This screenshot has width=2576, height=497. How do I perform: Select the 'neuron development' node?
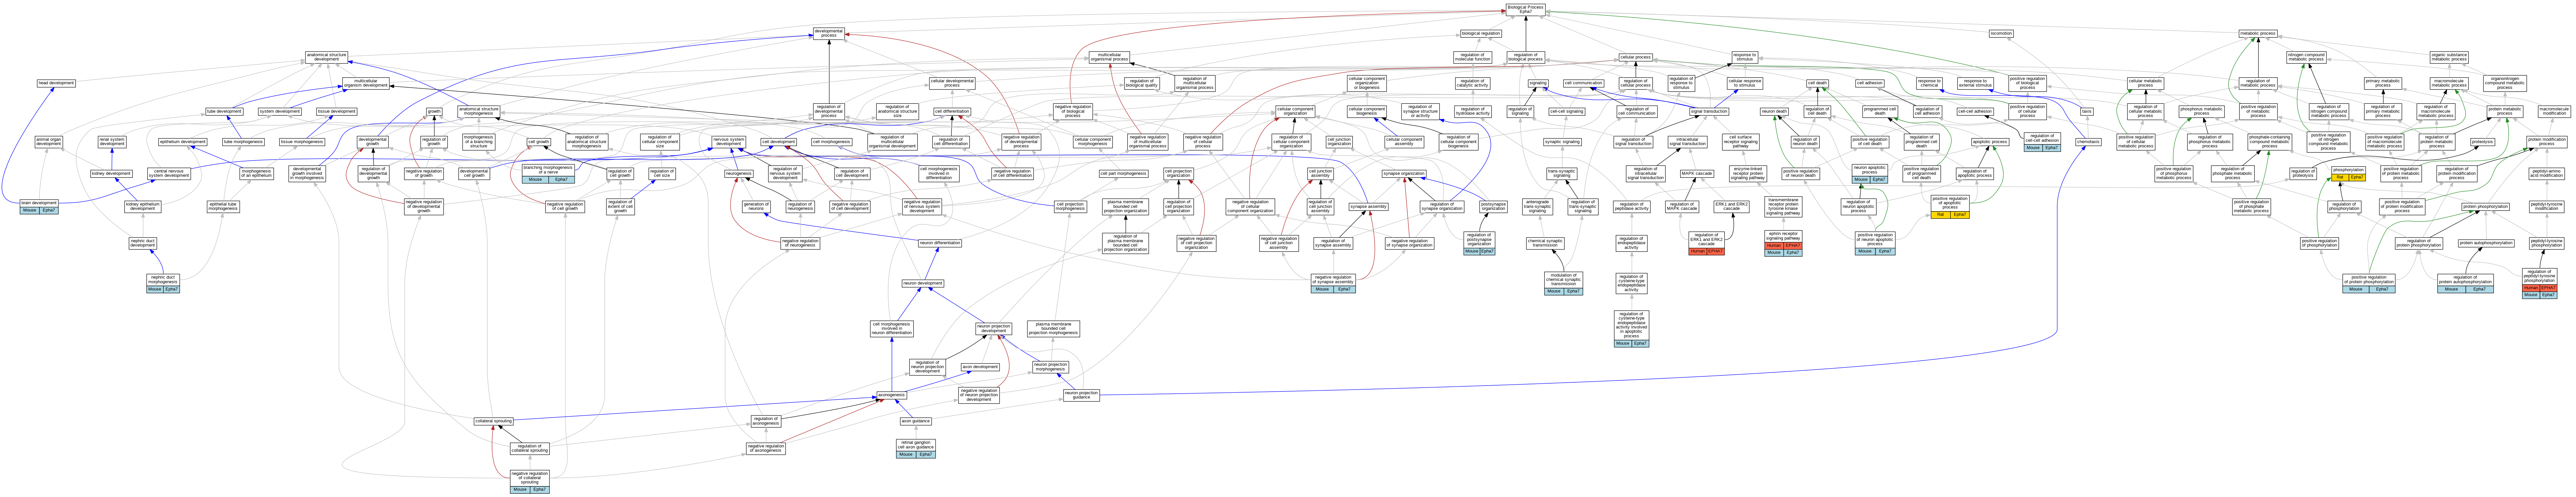click(923, 284)
